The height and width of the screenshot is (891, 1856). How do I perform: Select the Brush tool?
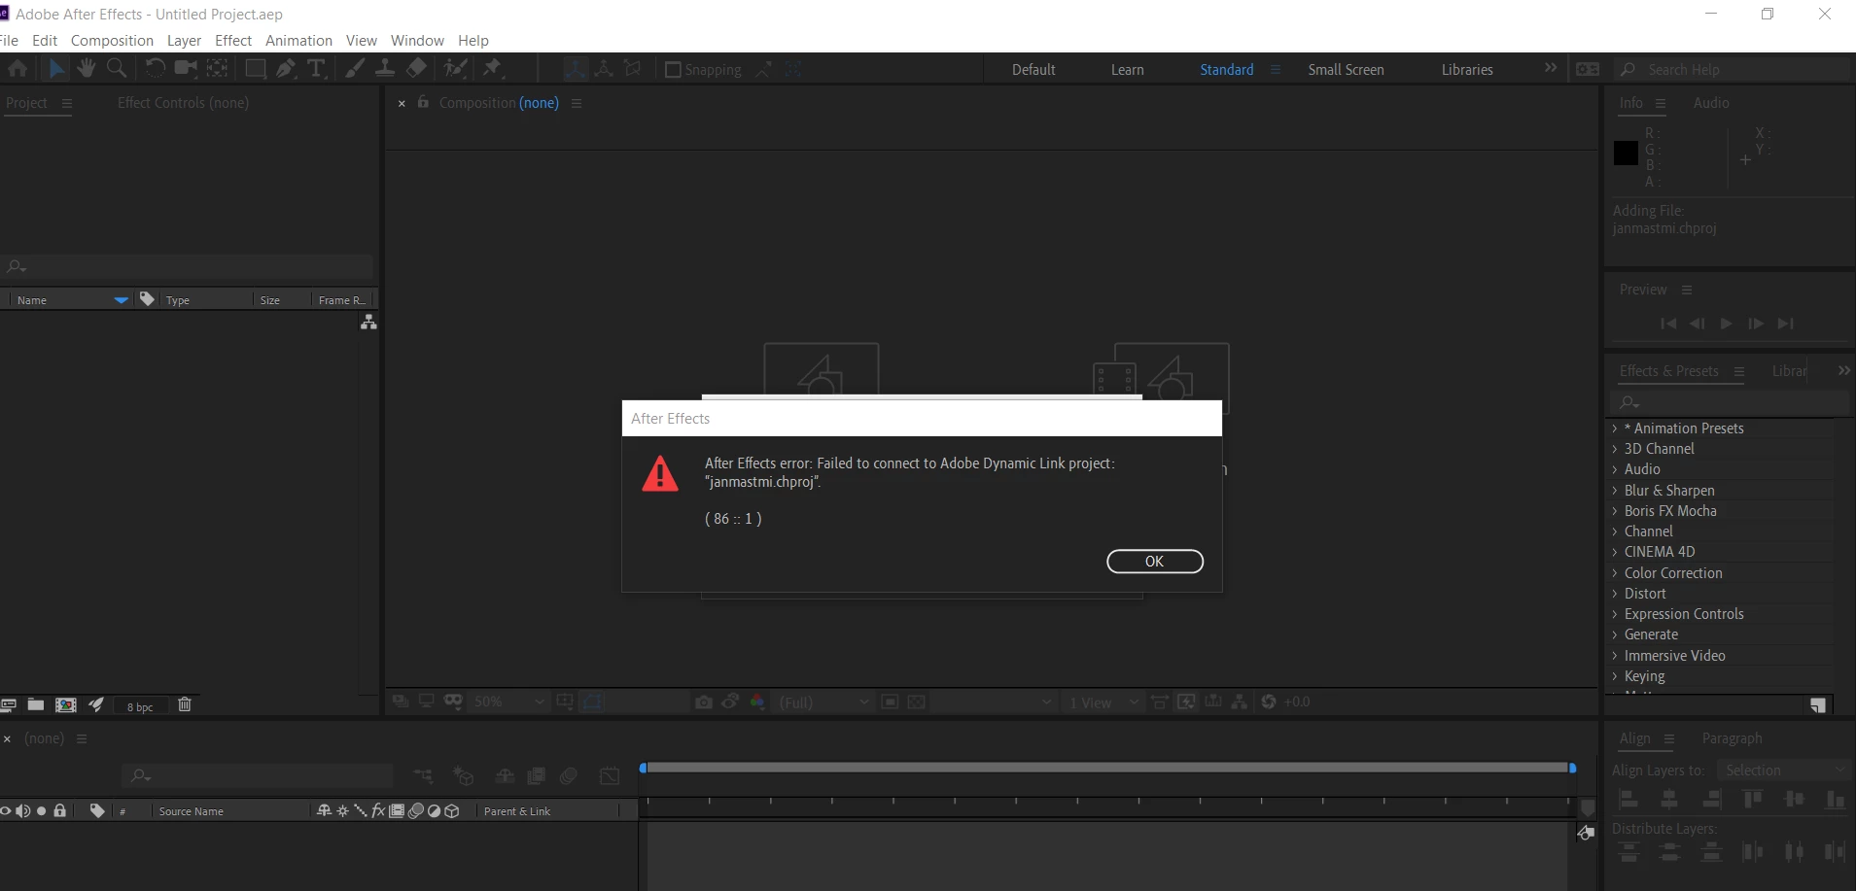click(355, 68)
